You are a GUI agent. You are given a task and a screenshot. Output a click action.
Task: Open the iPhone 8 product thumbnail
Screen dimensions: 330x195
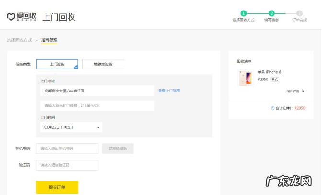pyautogui.click(x=246, y=79)
